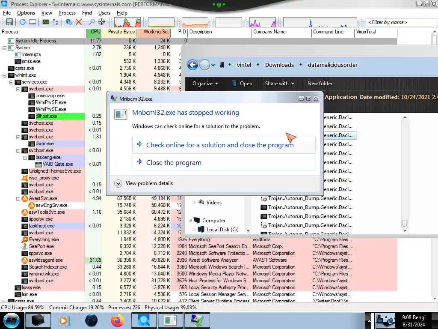Collapse svchost.exe node above unsecapp.exe
The height and width of the screenshot is (329, 438).
click(18, 89)
